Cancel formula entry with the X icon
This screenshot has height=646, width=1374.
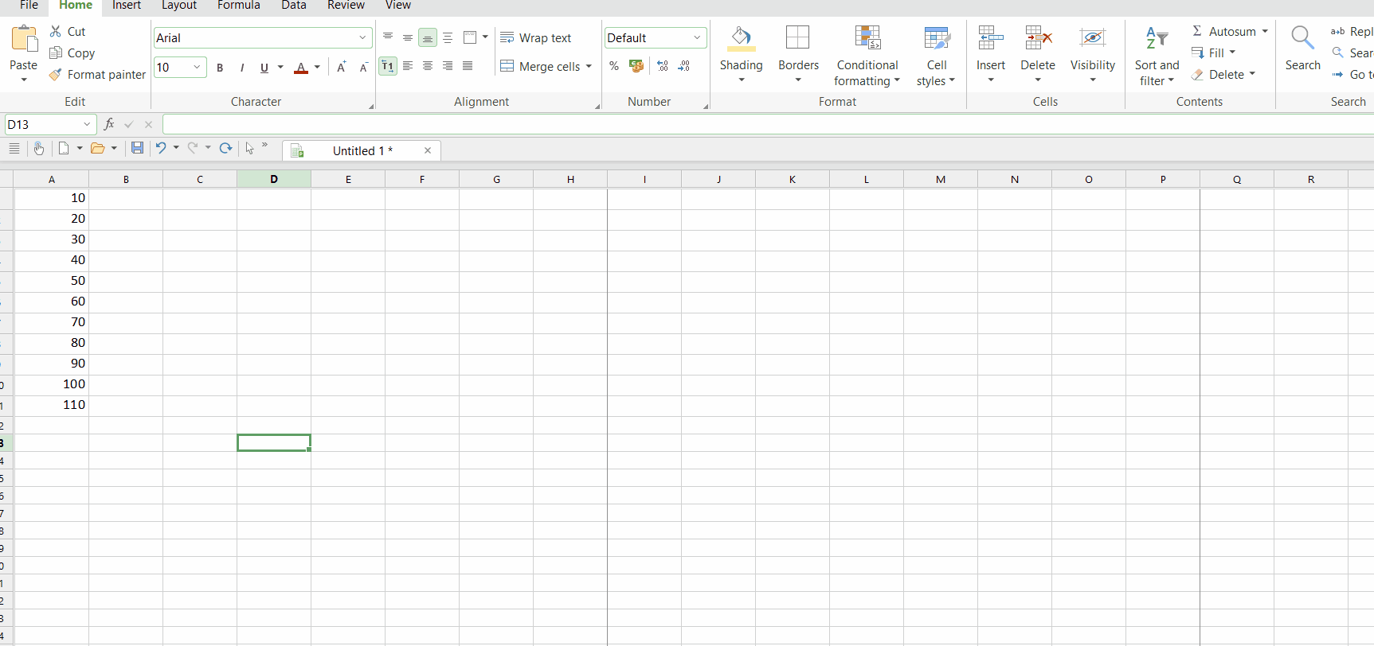point(148,125)
